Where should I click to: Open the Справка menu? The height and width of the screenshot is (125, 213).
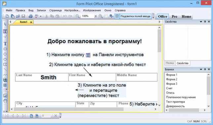pos(120,10)
